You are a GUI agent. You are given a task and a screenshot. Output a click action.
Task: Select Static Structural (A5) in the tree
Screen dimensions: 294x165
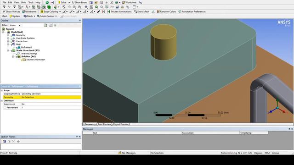pyautogui.click(x=28, y=50)
